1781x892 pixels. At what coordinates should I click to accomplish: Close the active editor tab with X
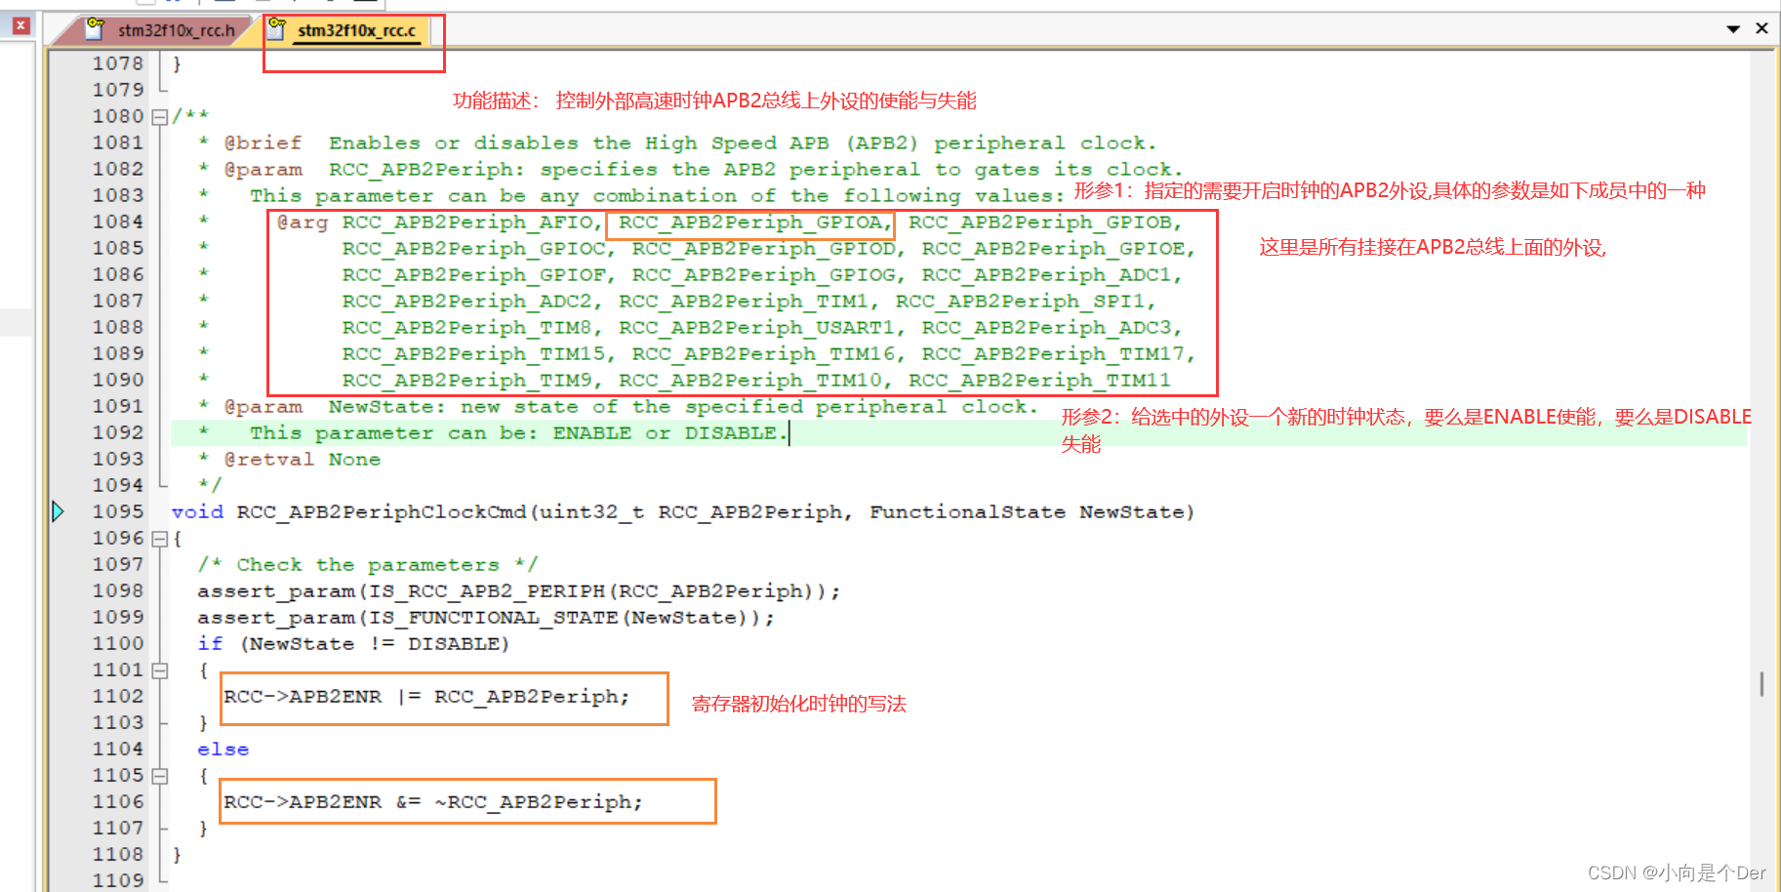1761,28
